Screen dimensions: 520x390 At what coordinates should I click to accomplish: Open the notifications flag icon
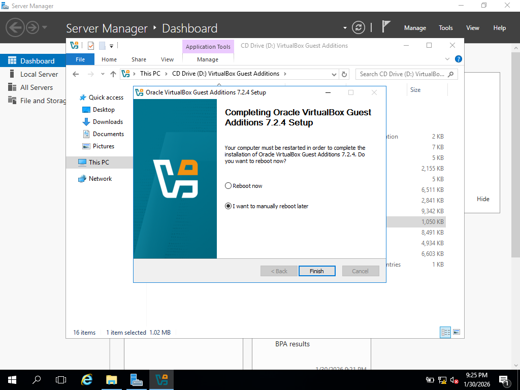386,27
